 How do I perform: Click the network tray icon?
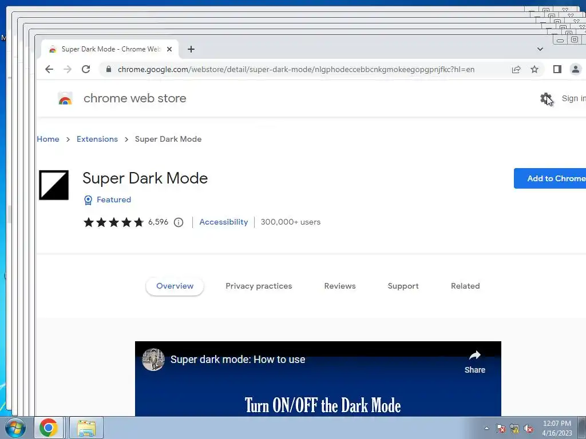click(514, 428)
